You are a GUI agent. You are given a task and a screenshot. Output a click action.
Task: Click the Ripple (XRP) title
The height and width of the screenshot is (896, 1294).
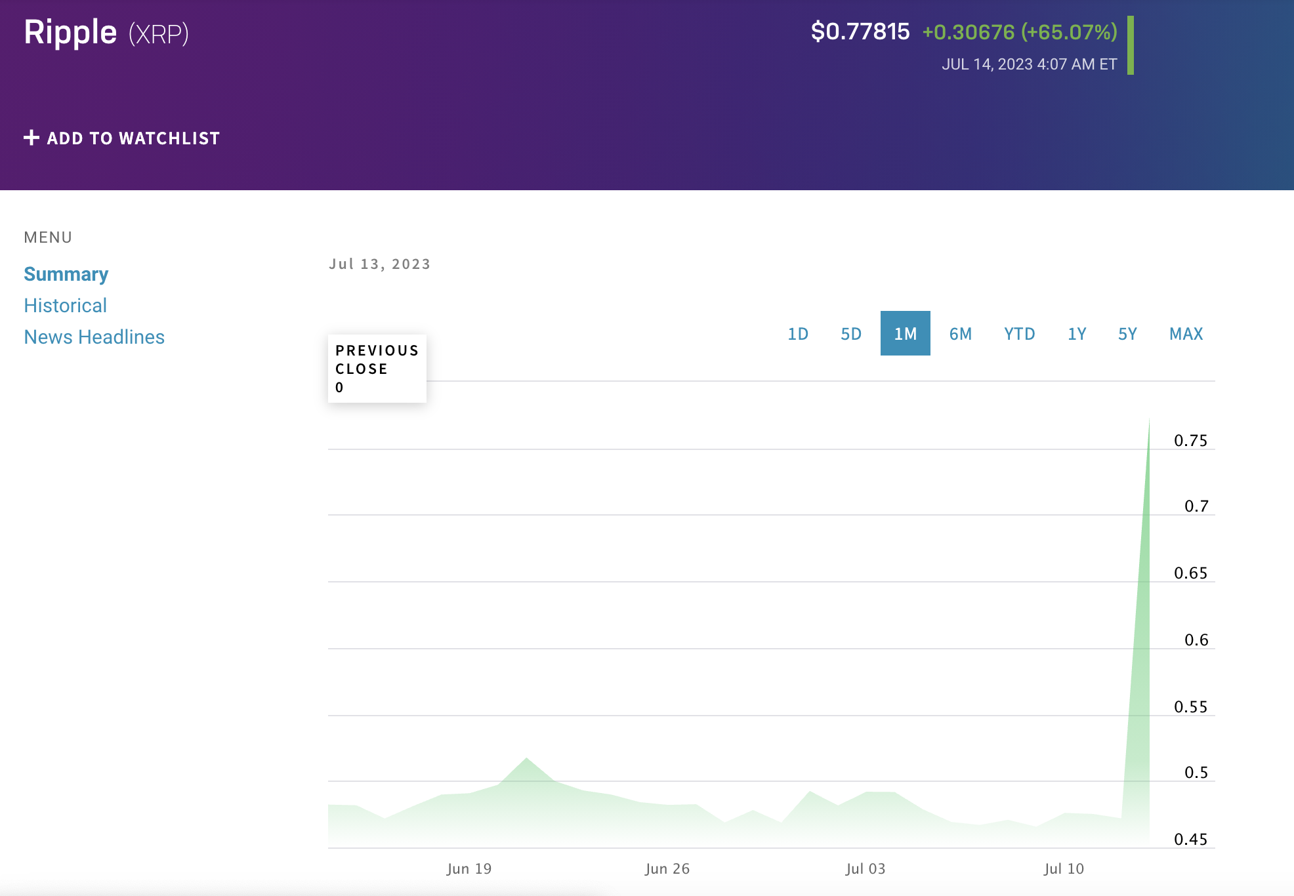point(106,32)
